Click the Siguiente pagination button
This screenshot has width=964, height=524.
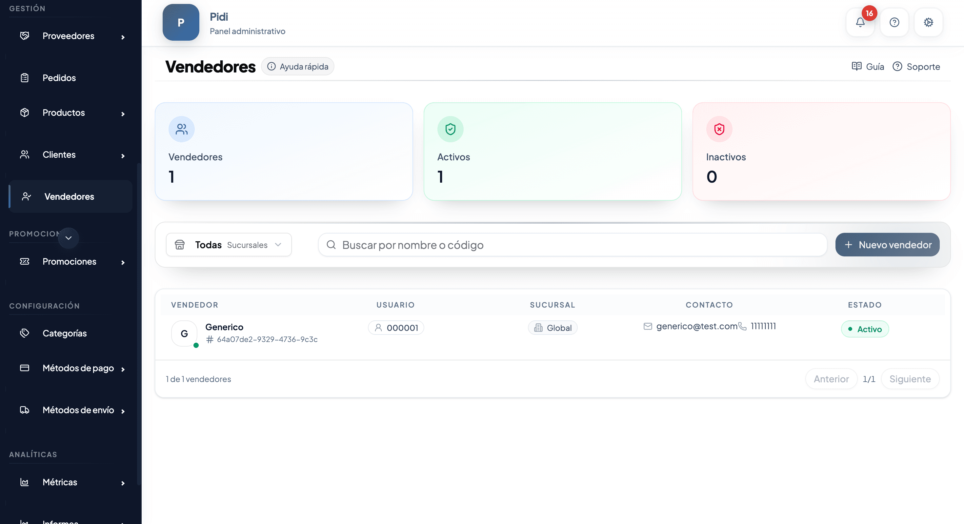(x=910, y=379)
